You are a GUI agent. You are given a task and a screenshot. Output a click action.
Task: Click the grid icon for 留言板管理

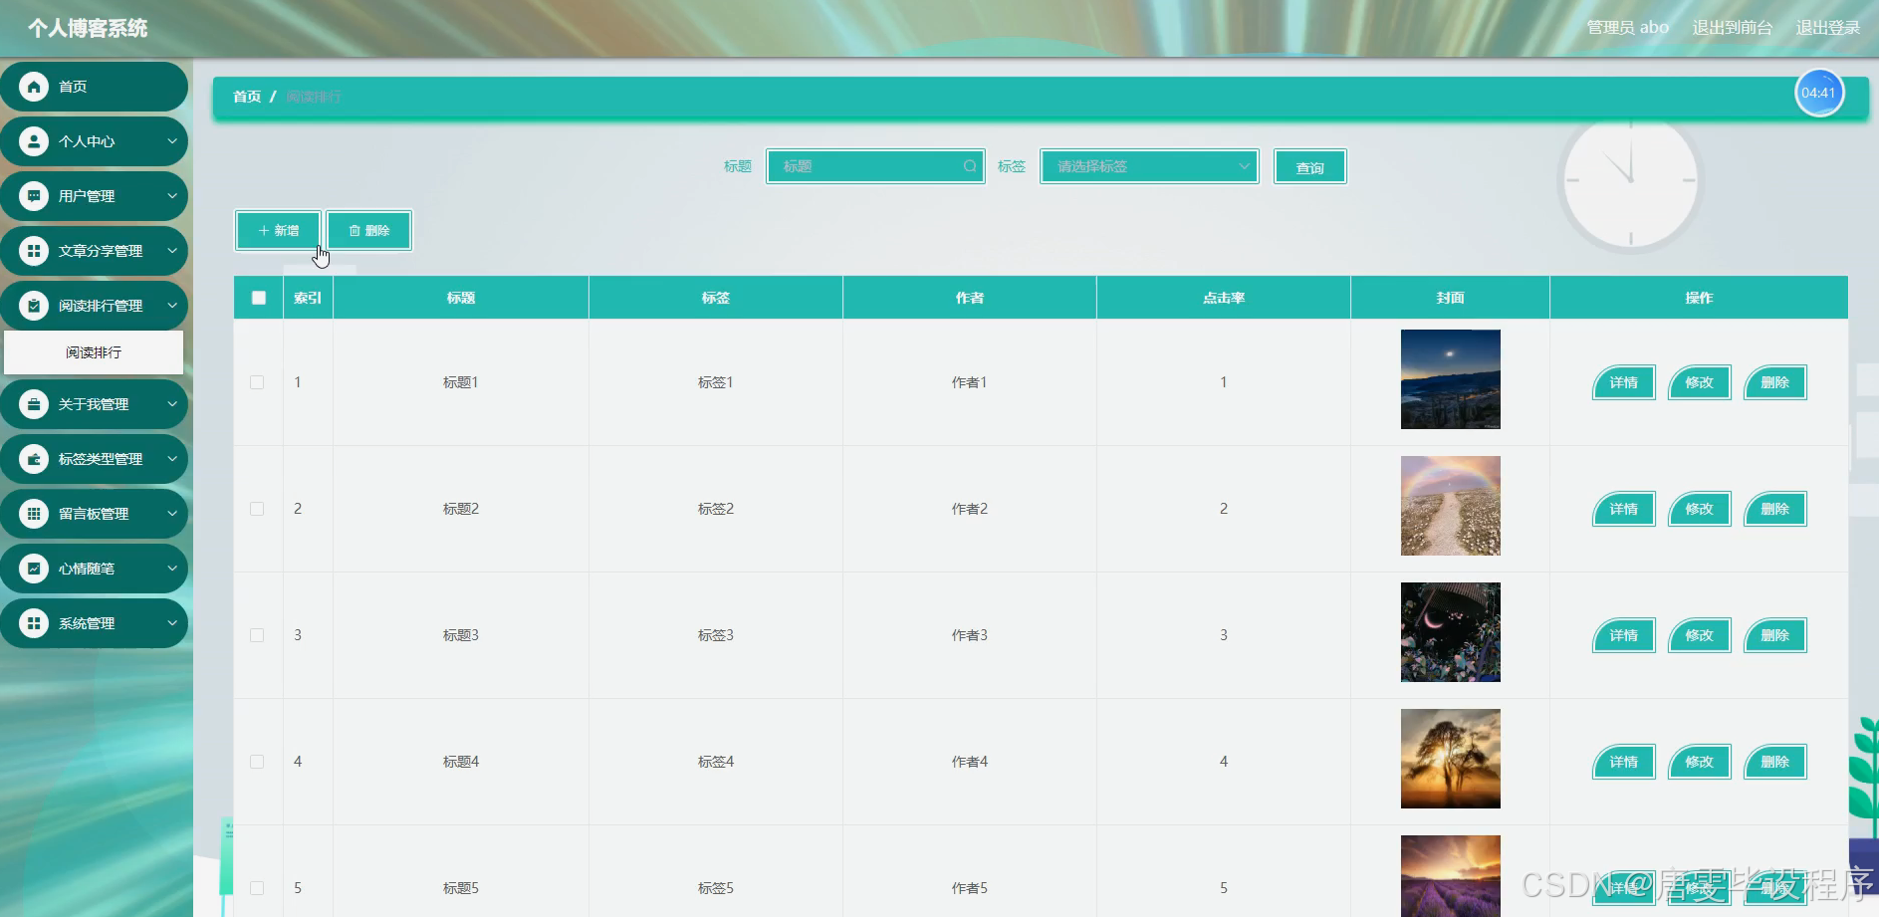pos(34,514)
